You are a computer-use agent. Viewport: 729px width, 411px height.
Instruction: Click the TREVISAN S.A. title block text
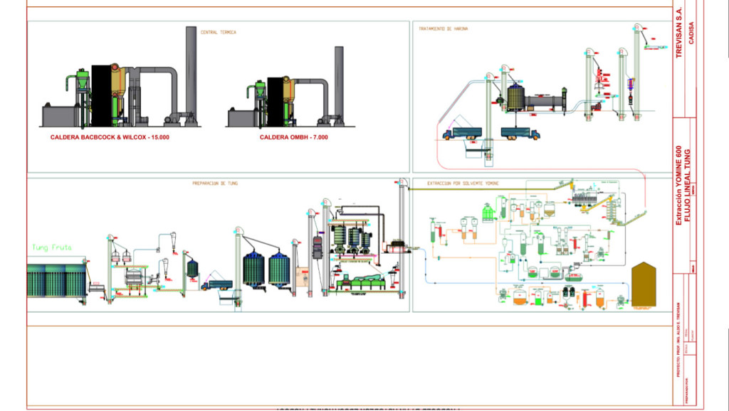[678, 33]
